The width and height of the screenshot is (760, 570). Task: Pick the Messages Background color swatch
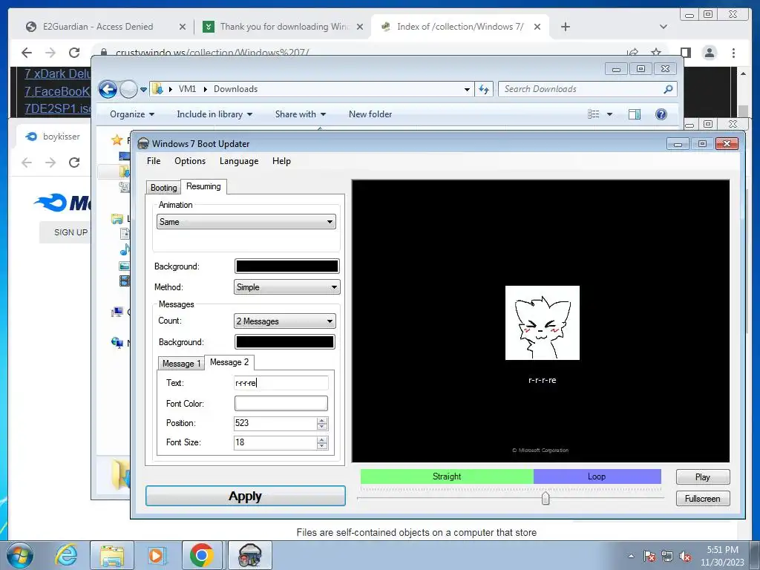coord(284,341)
